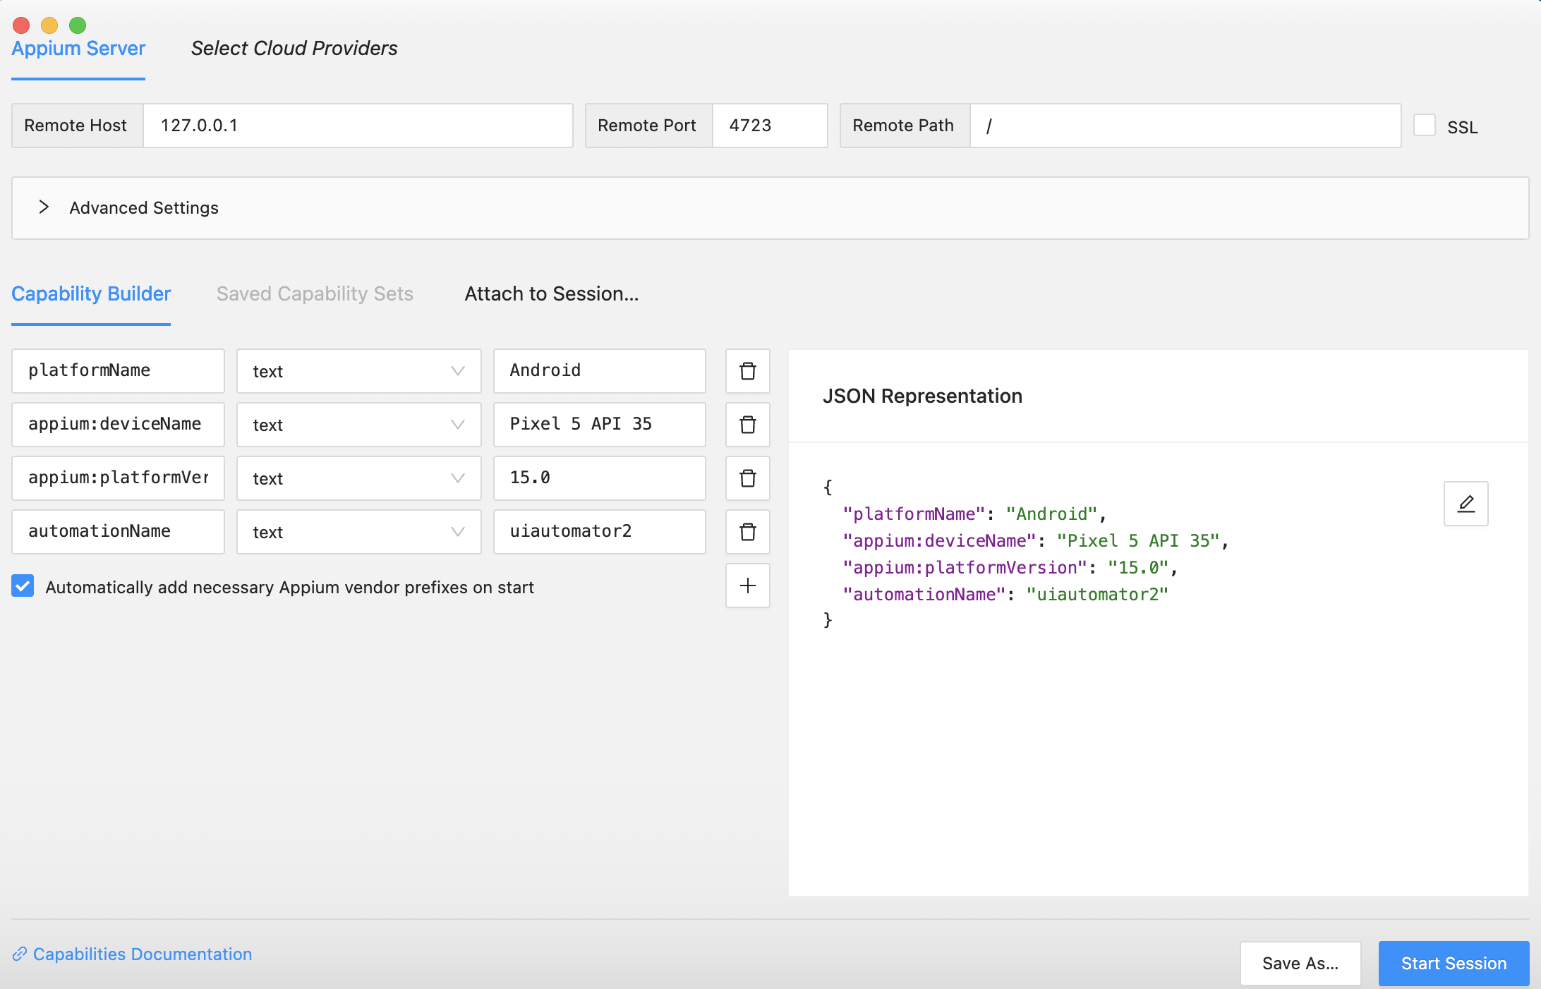Viewport: 1541px width, 989px height.
Task: Click the Remote Path label
Action: [x=903, y=126]
